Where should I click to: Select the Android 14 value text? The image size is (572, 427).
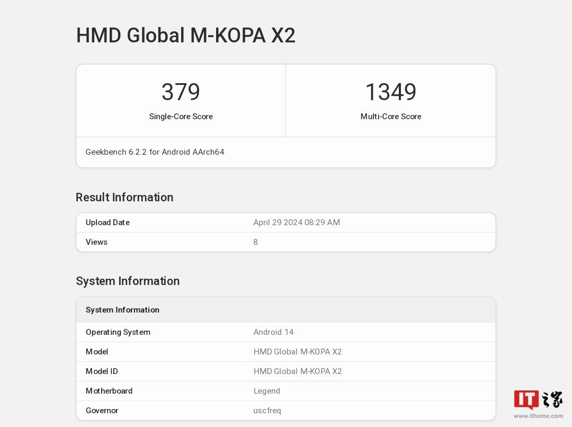(x=274, y=332)
